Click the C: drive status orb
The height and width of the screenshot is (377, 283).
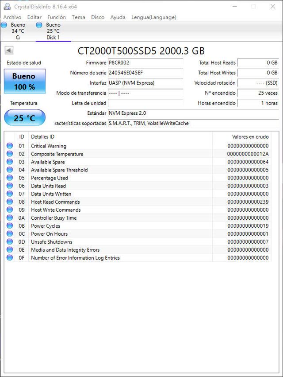tap(4, 25)
